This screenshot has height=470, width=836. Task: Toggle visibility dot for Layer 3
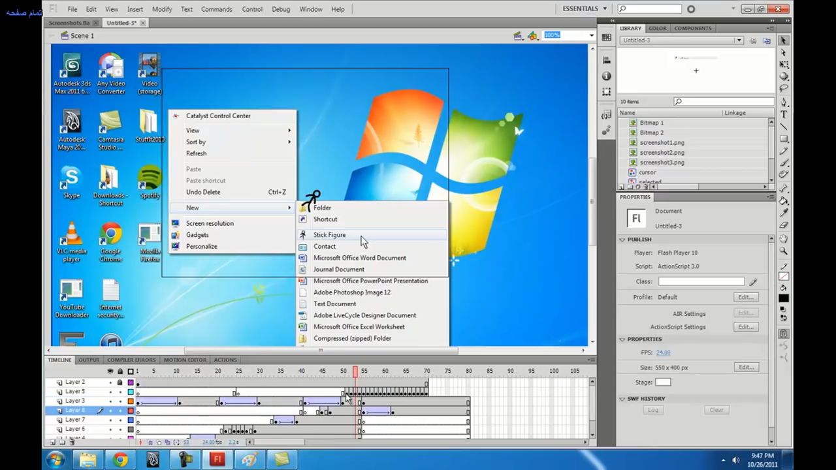coord(110,401)
